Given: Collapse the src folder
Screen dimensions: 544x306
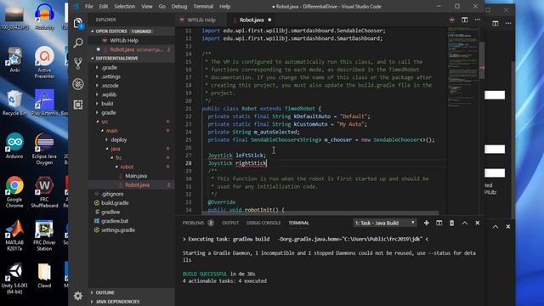Looking at the screenshot, I should [x=132, y=122].
